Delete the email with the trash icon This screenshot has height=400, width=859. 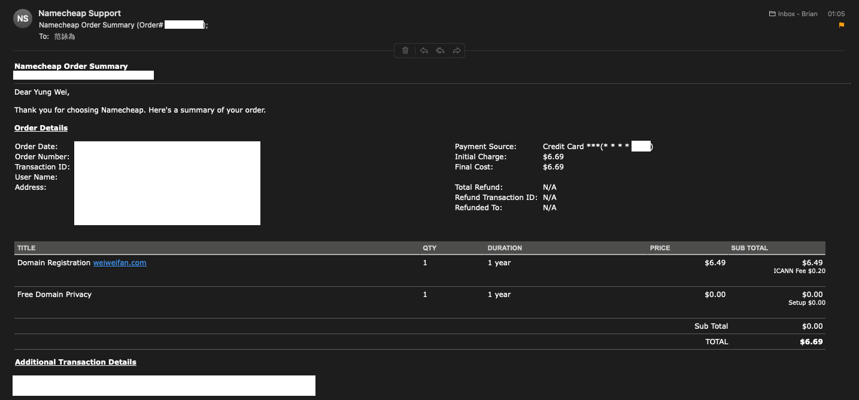405,51
